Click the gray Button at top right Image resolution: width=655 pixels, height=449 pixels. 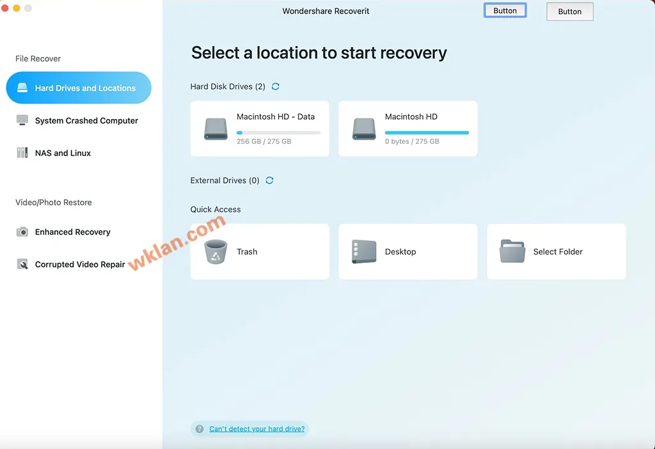click(x=570, y=12)
